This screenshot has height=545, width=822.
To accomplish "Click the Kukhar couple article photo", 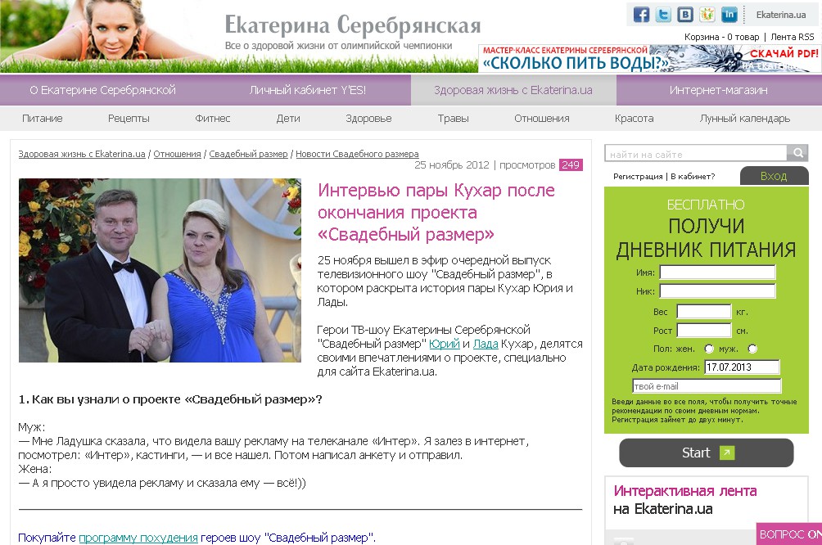I will coord(160,270).
